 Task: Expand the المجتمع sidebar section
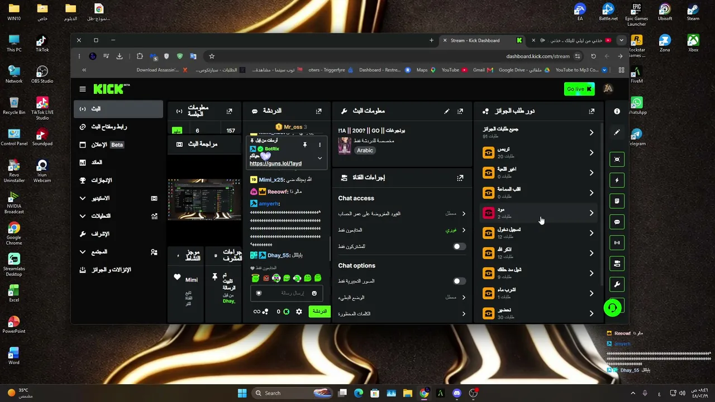tap(83, 252)
